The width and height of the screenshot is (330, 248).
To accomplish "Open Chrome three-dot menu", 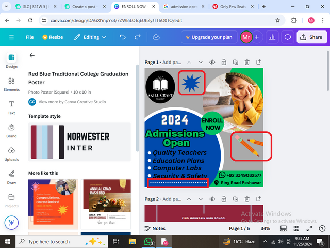I will [323, 20].
